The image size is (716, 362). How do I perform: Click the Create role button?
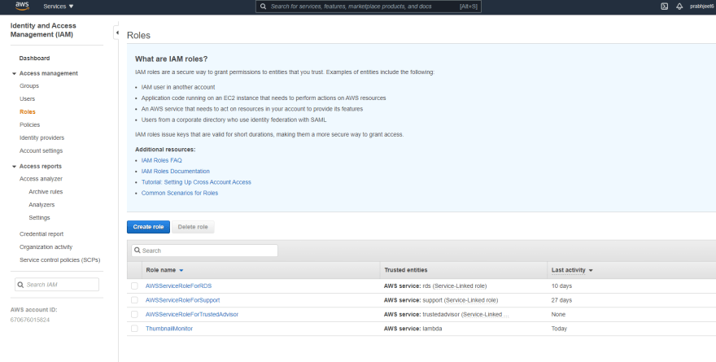pyautogui.click(x=148, y=227)
